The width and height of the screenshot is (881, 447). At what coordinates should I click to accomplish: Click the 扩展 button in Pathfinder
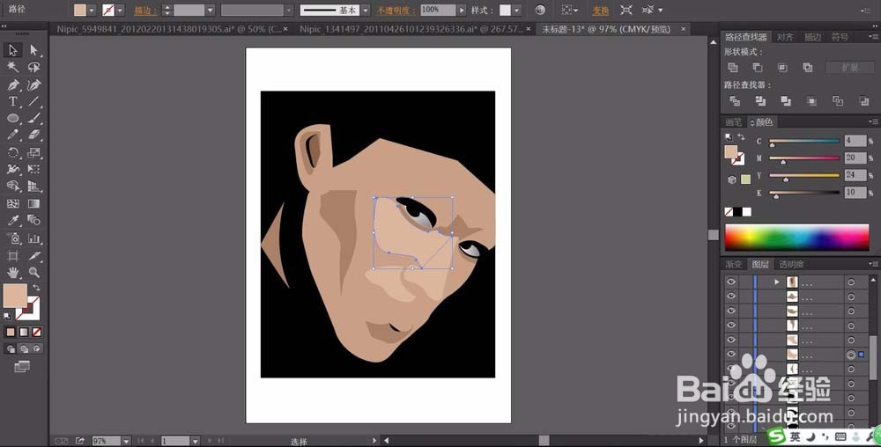tap(849, 67)
